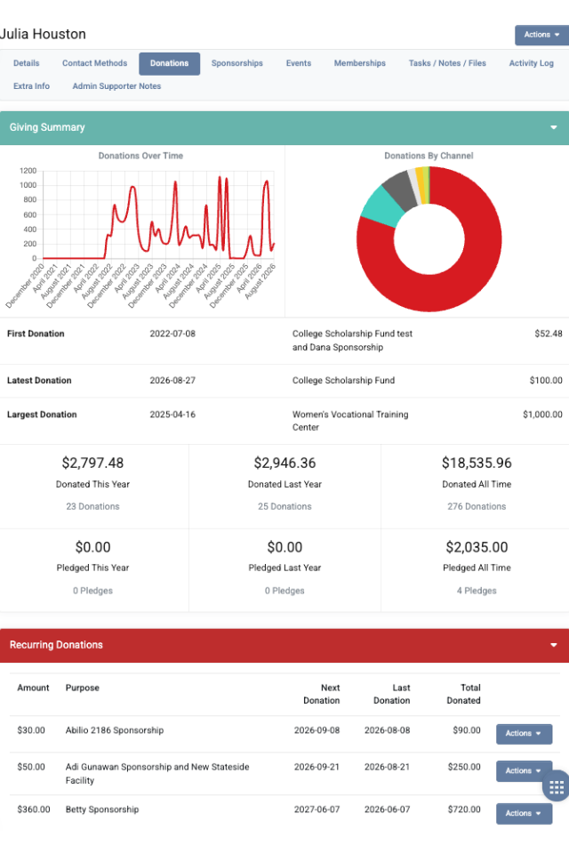Image resolution: width=569 pixels, height=854 pixels.
Task: Click the Donations Over Time line chart
Action: coord(158,215)
